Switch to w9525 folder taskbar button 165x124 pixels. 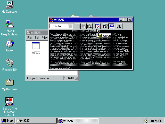coord(36,121)
